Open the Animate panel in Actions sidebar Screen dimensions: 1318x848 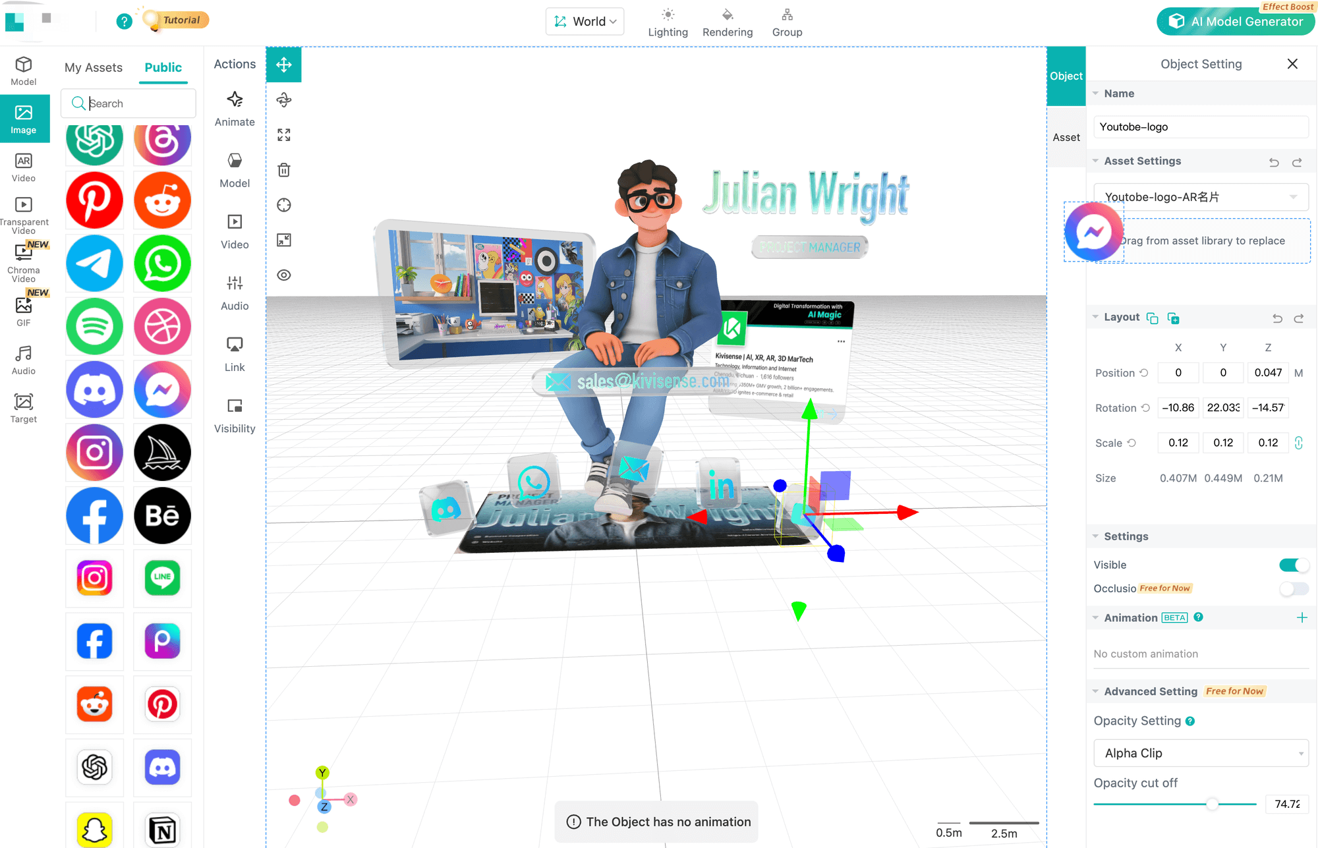(234, 107)
